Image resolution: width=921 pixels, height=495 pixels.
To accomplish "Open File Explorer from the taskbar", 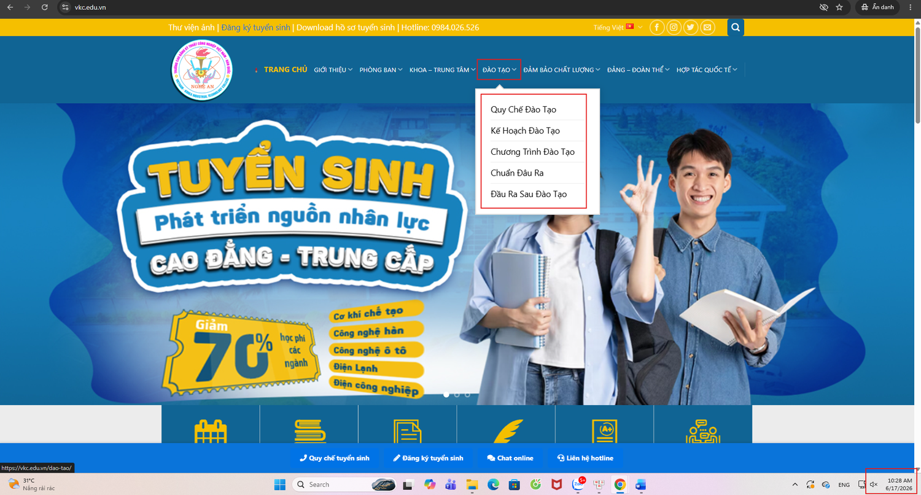I will 472,485.
